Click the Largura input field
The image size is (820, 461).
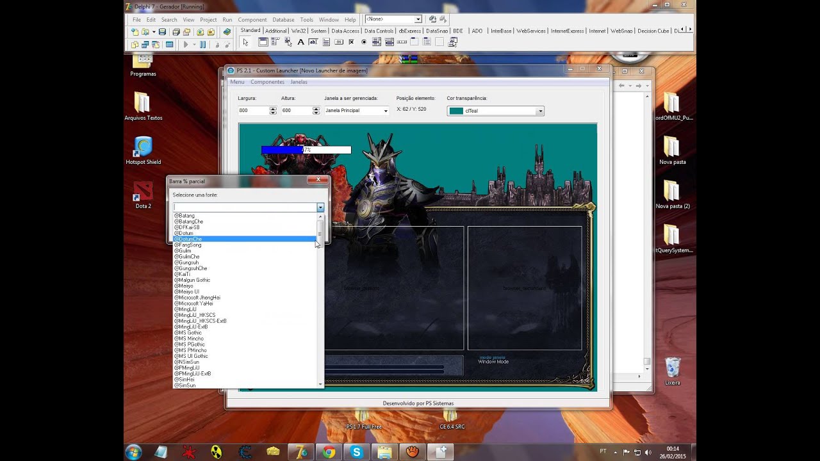(253, 111)
